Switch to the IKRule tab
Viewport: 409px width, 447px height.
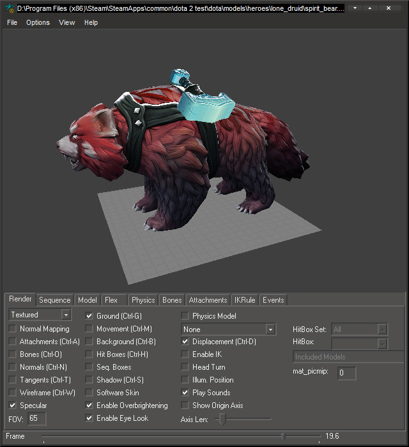coord(245,300)
